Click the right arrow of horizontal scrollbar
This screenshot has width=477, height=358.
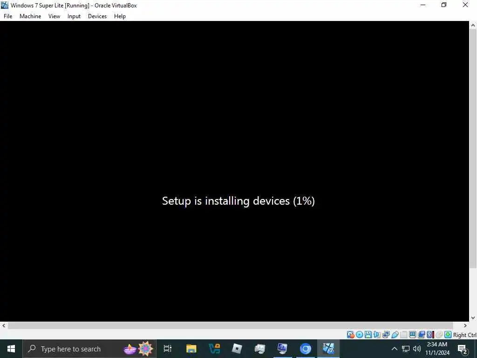(465, 325)
